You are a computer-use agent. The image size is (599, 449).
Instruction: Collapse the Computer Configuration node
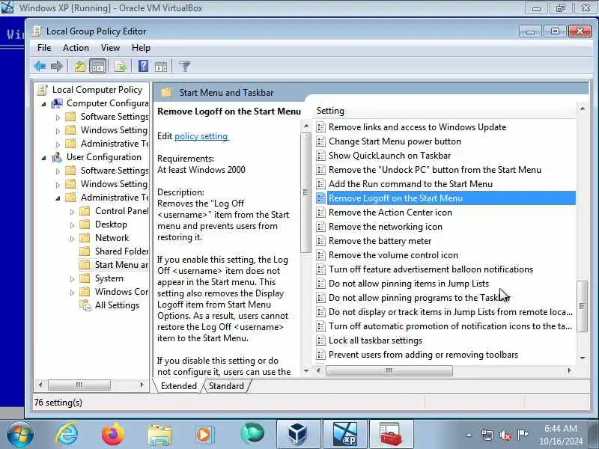tap(43, 104)
